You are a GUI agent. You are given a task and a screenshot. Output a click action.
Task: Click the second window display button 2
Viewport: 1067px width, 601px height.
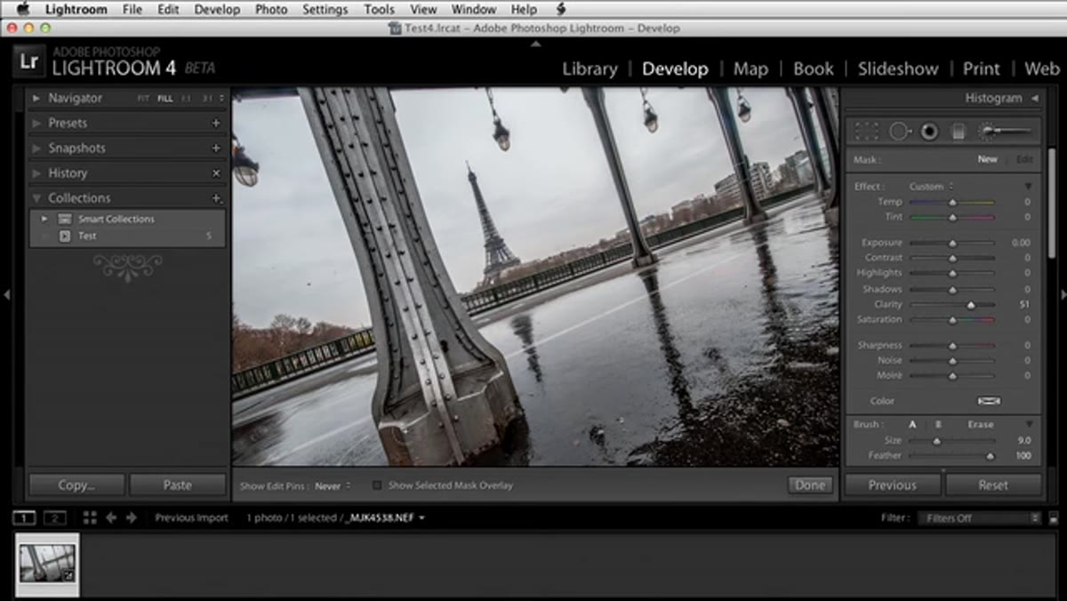55,517
